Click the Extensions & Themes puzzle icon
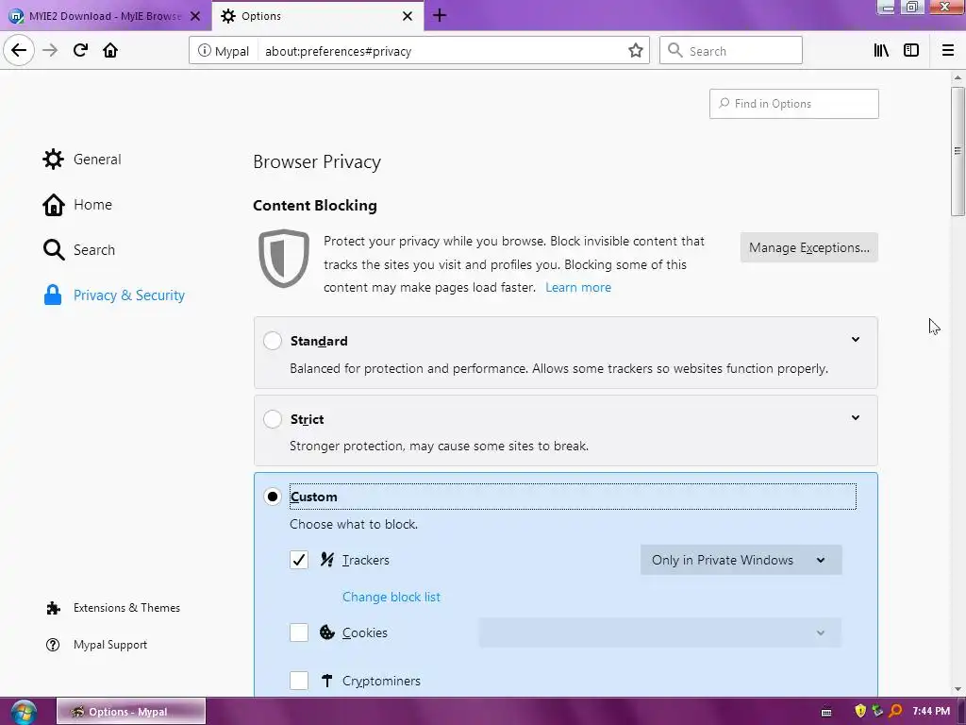Screen dimensions: 966x725 pyautogui.click(x=53, y=608)
